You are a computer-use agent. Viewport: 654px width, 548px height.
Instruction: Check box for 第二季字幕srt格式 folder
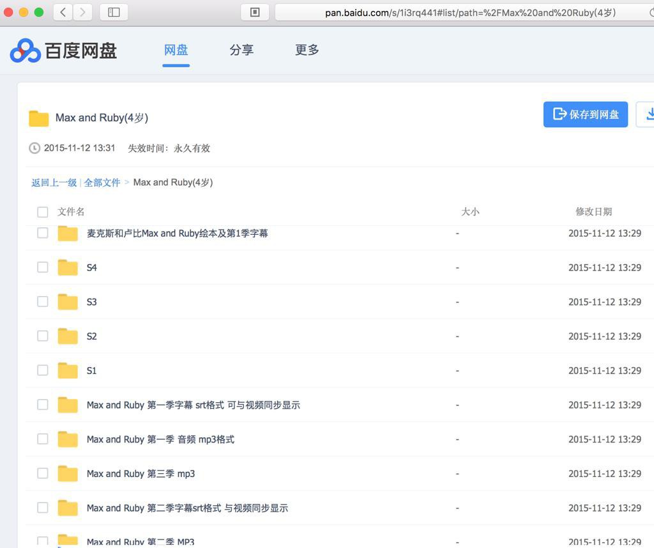43,507
